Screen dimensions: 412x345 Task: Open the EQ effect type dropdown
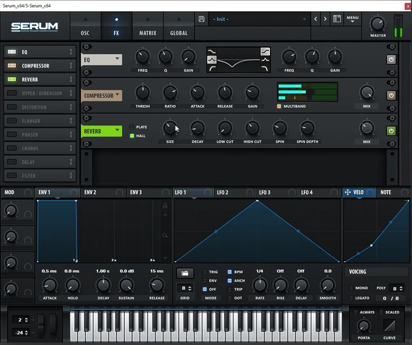click(x=101, y=60)
